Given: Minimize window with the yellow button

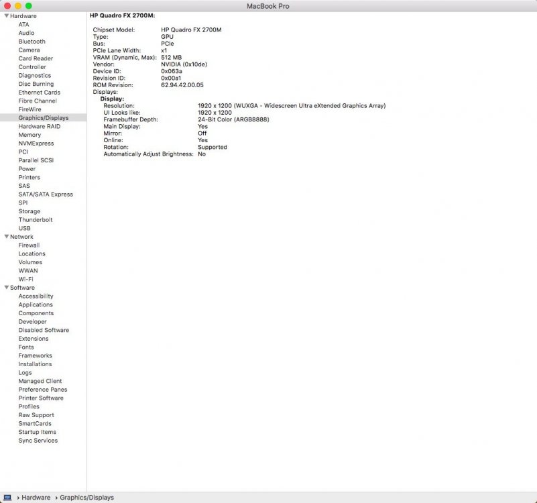Looking at the screenshot, I should (18, 6).
